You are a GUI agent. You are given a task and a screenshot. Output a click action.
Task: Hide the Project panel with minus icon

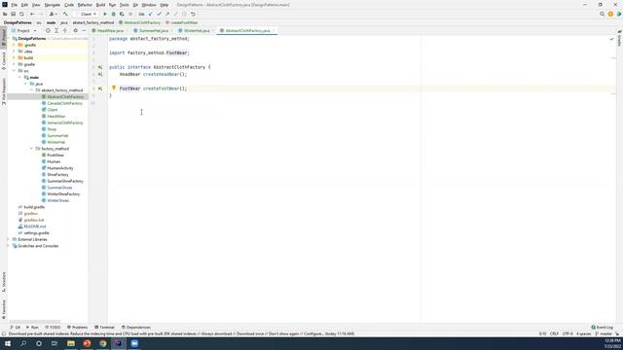(84, 30)
